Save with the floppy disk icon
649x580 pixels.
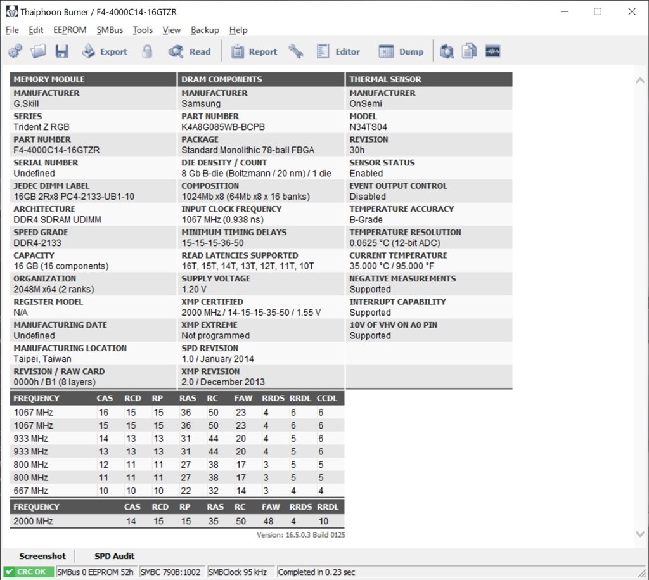61,51
